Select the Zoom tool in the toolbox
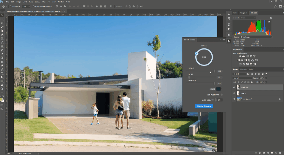 pos(2,89)
